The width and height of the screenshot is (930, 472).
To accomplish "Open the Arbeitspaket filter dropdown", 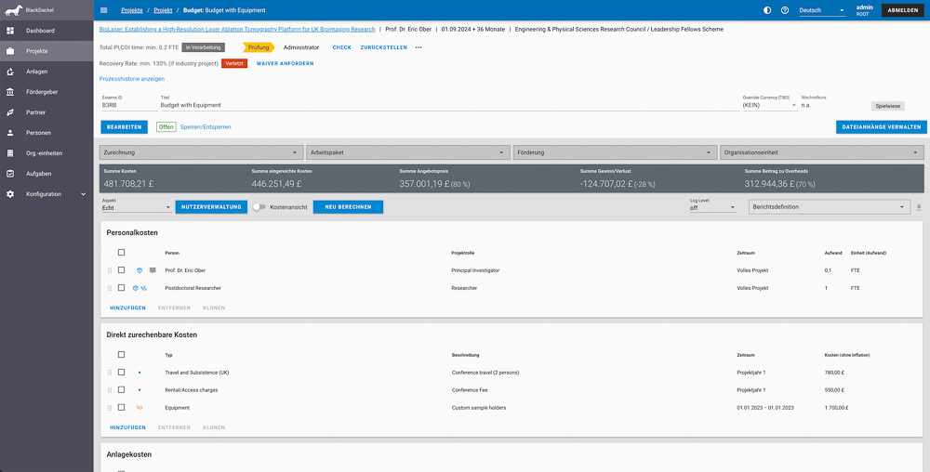I will pos(408,152).
